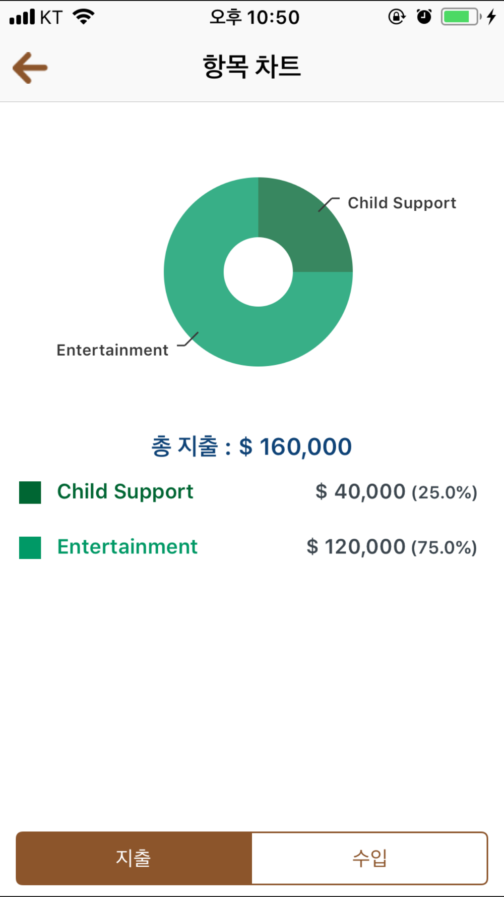Tap the light green Entertainment swatch
This screenshot has height=897, width=504.
(x=30, y=547)
